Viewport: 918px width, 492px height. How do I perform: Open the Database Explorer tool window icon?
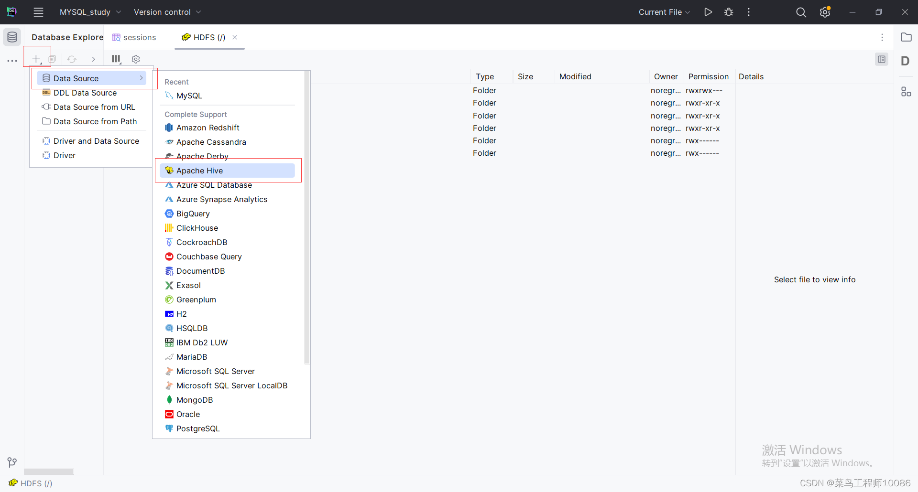click(12, 37)
